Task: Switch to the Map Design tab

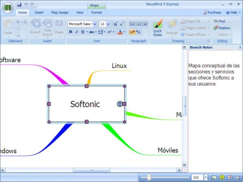Action: 60,12
